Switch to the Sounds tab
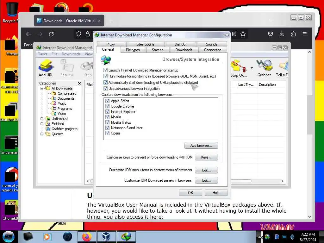324x243 pixels. tap(211, 44)
